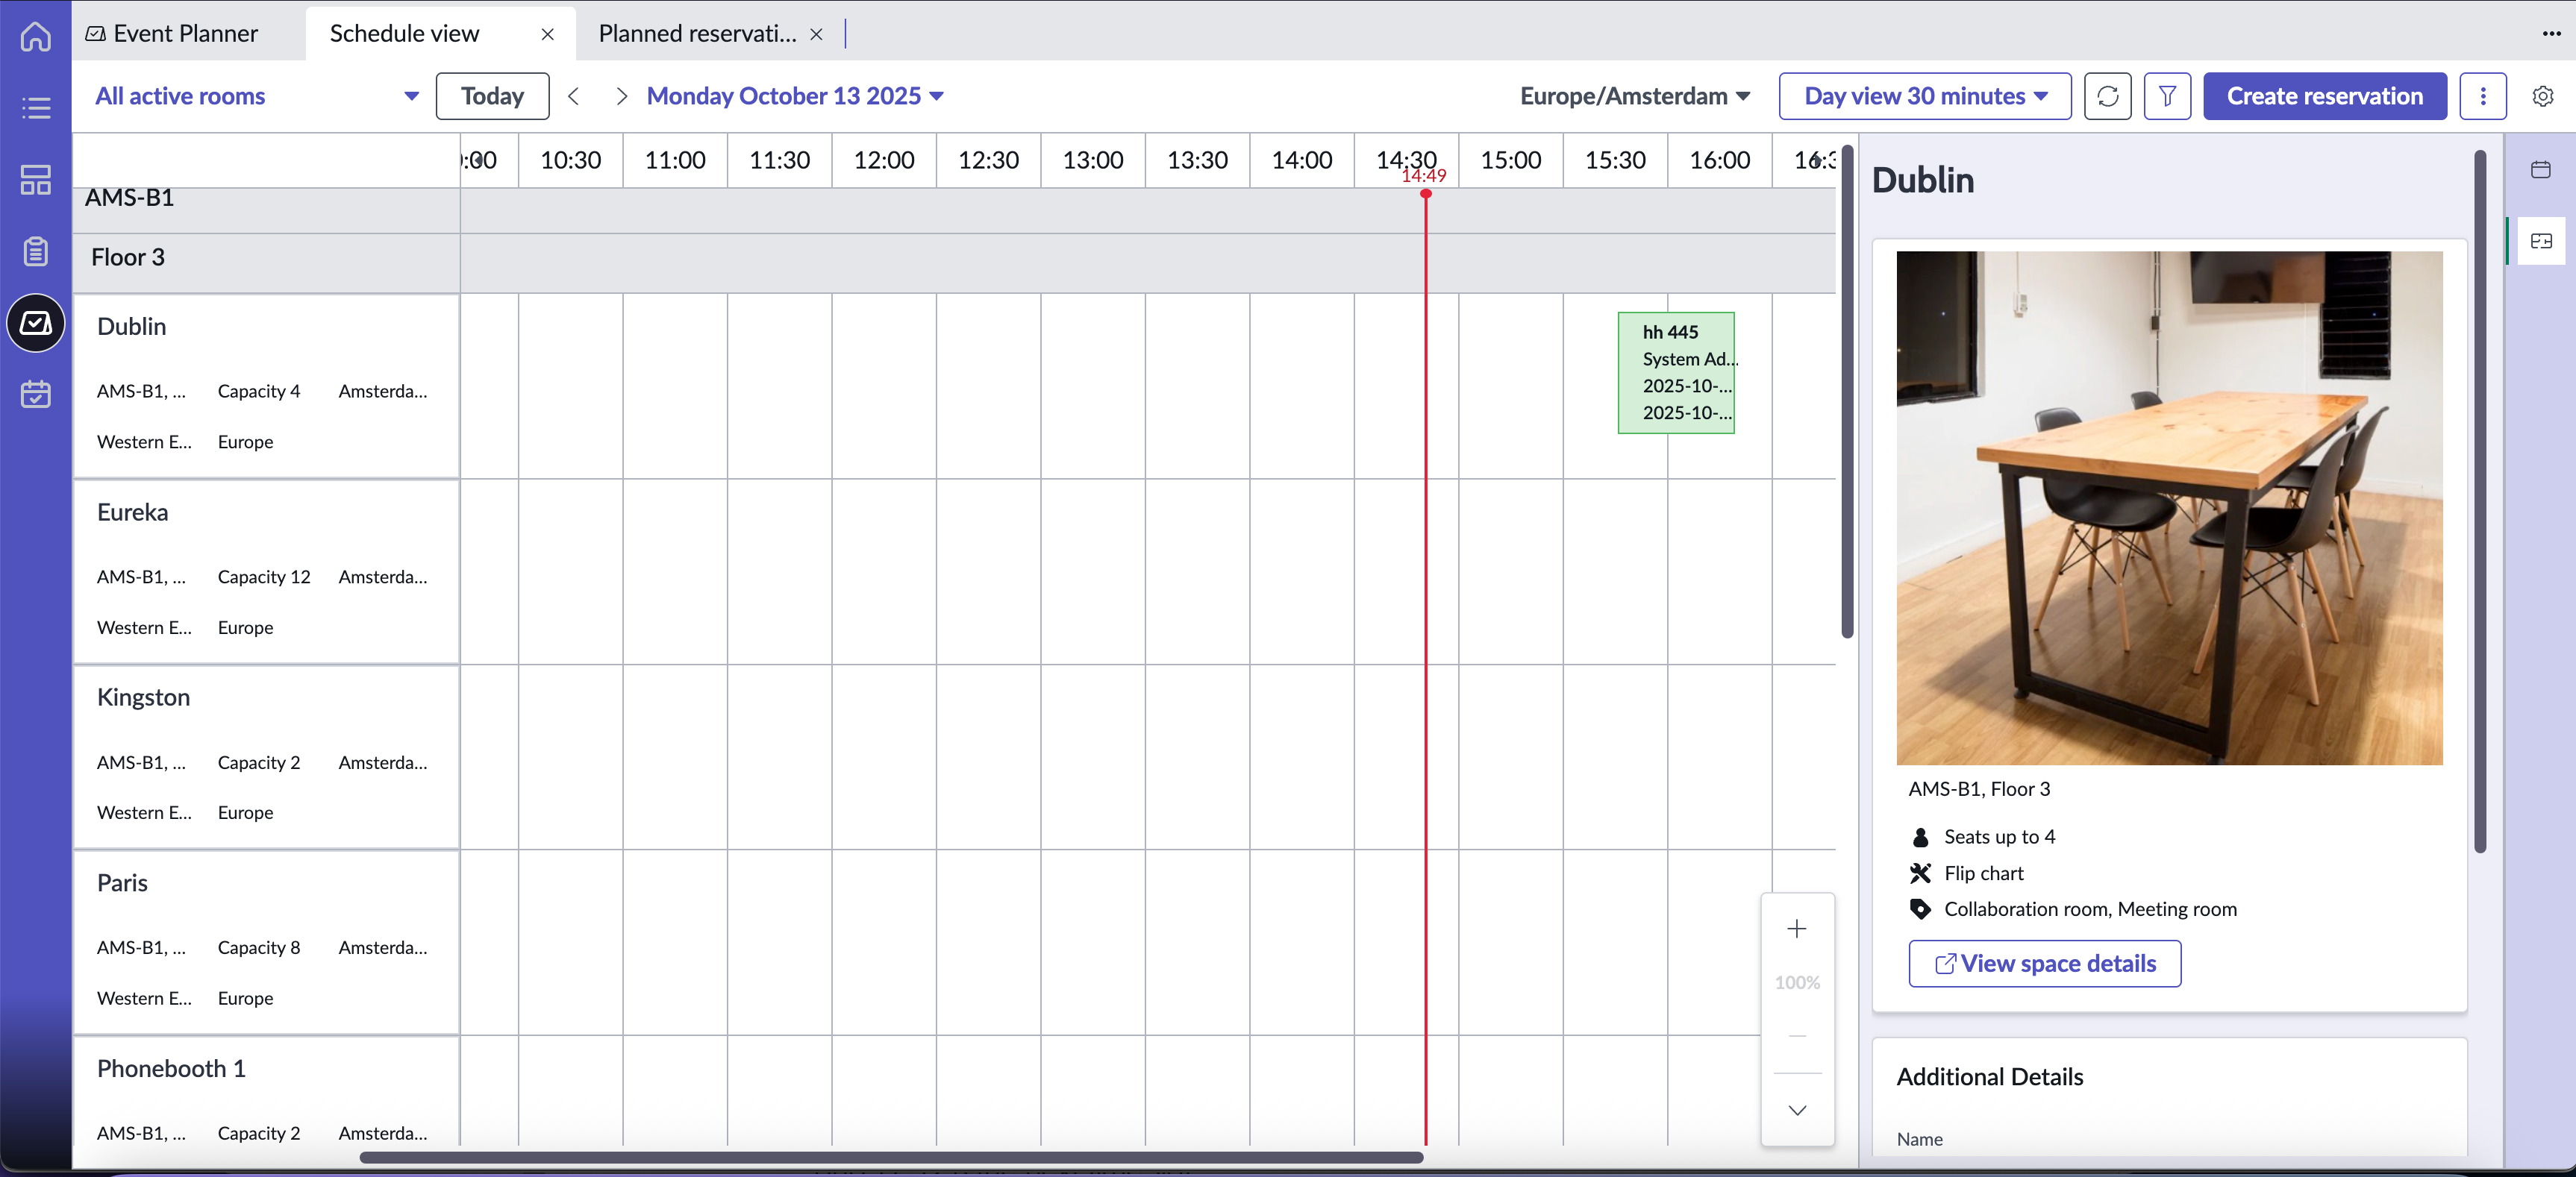Open Day view 30 minutes dropdown
The width and height of the screenshot is (2576, 1177).
(x=1924, y=96)
